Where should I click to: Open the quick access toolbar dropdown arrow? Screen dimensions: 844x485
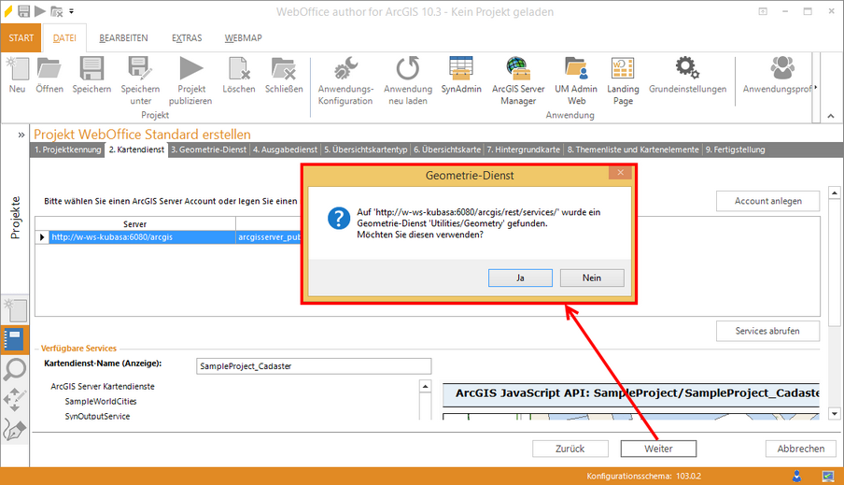pyautogui.click(x=72, y=12)
